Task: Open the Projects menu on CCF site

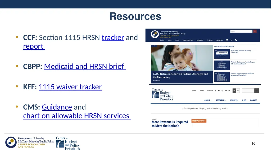Action: pos(210,40)
